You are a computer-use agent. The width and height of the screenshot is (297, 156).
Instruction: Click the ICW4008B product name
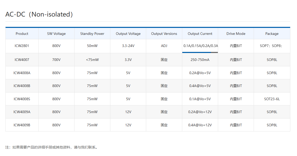point(22,86)
